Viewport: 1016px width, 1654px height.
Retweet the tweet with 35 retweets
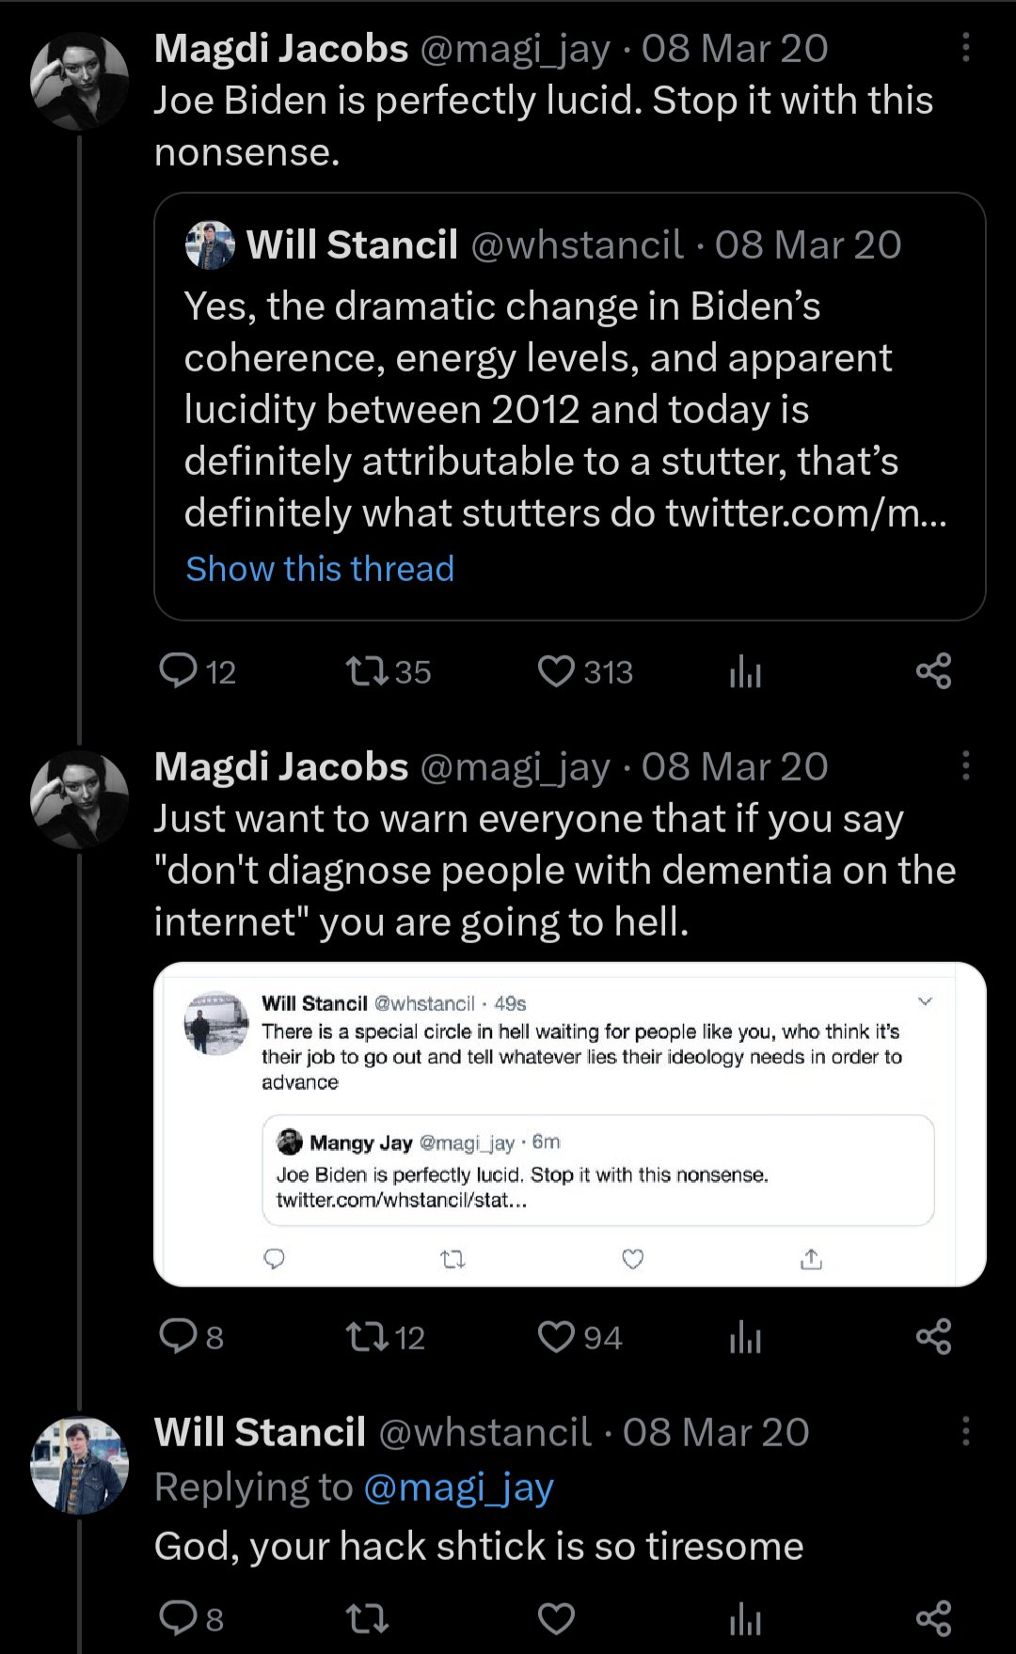[x=366, y=671]
